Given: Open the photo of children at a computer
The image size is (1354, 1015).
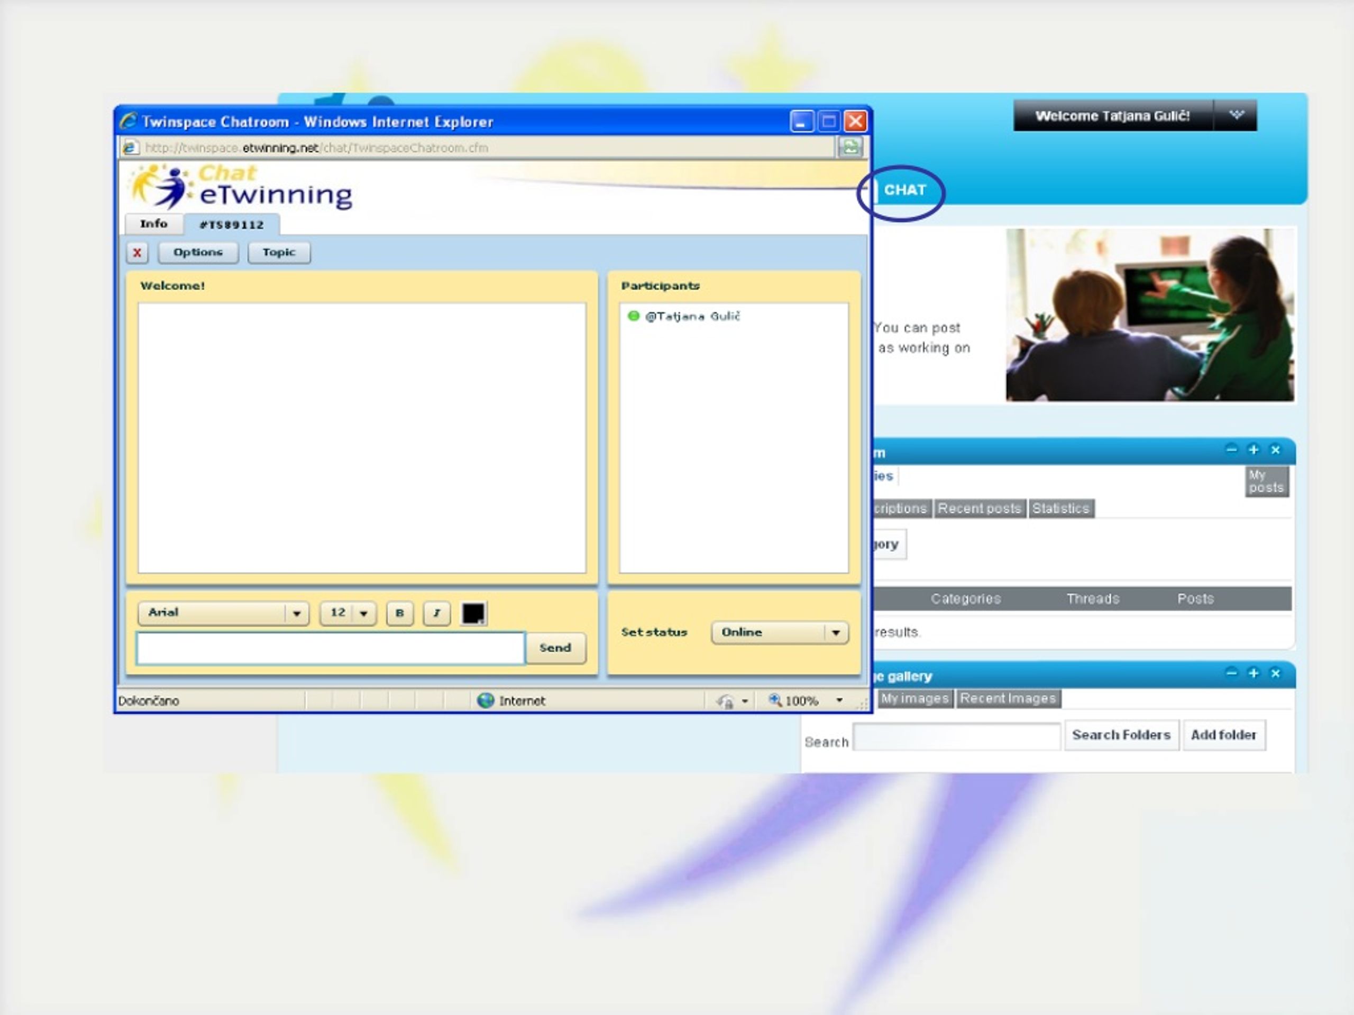Looking at the screenshot, I should pos(1150,315).
